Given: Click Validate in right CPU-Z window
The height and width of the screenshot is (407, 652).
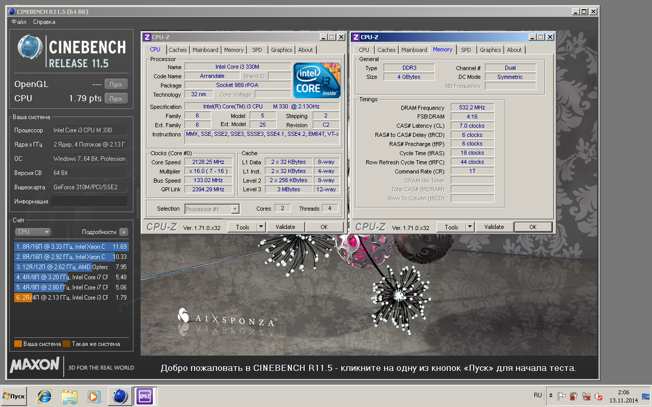Looking at the screenshot, I should 494,227.
